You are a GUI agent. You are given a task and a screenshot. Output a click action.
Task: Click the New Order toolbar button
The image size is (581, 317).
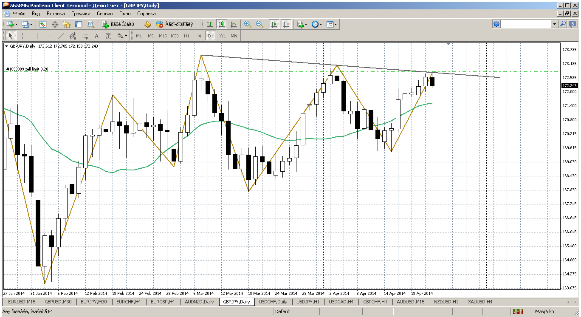118,24
